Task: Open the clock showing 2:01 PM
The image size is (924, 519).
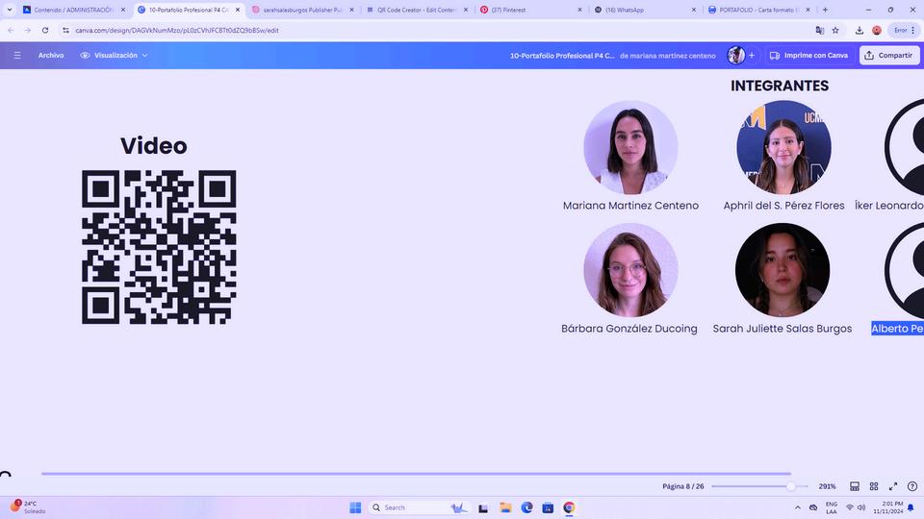Action: click(888, 507)
